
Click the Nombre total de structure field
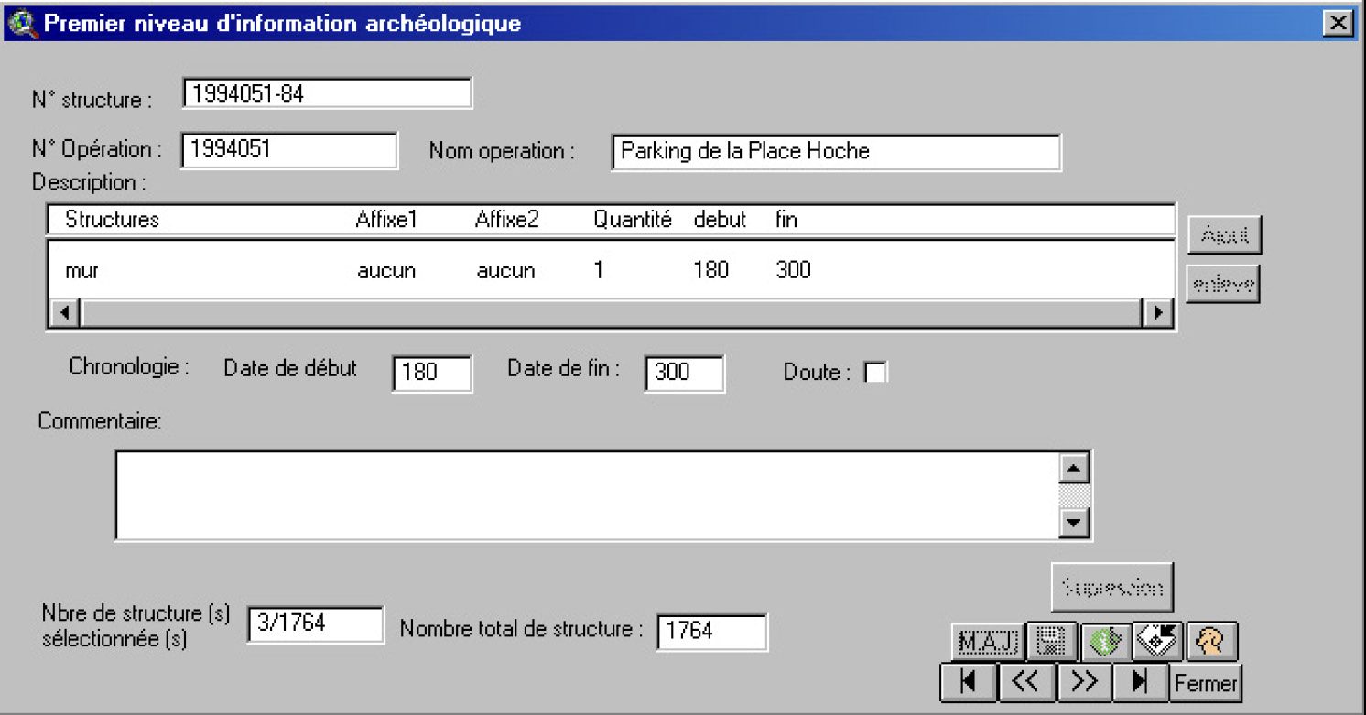click(x=711, y=632)
